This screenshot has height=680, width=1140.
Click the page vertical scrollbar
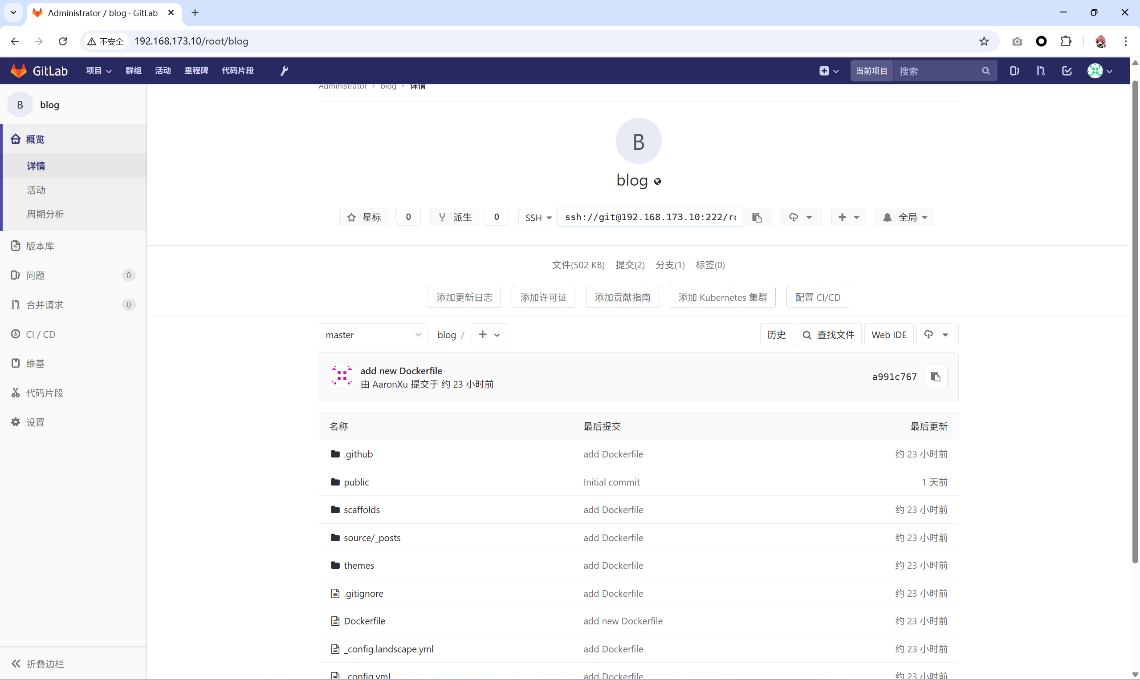coord(1135,321)
